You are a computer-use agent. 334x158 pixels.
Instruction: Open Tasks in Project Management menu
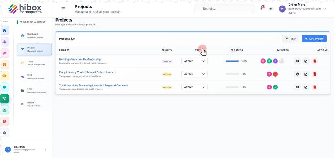34,63
